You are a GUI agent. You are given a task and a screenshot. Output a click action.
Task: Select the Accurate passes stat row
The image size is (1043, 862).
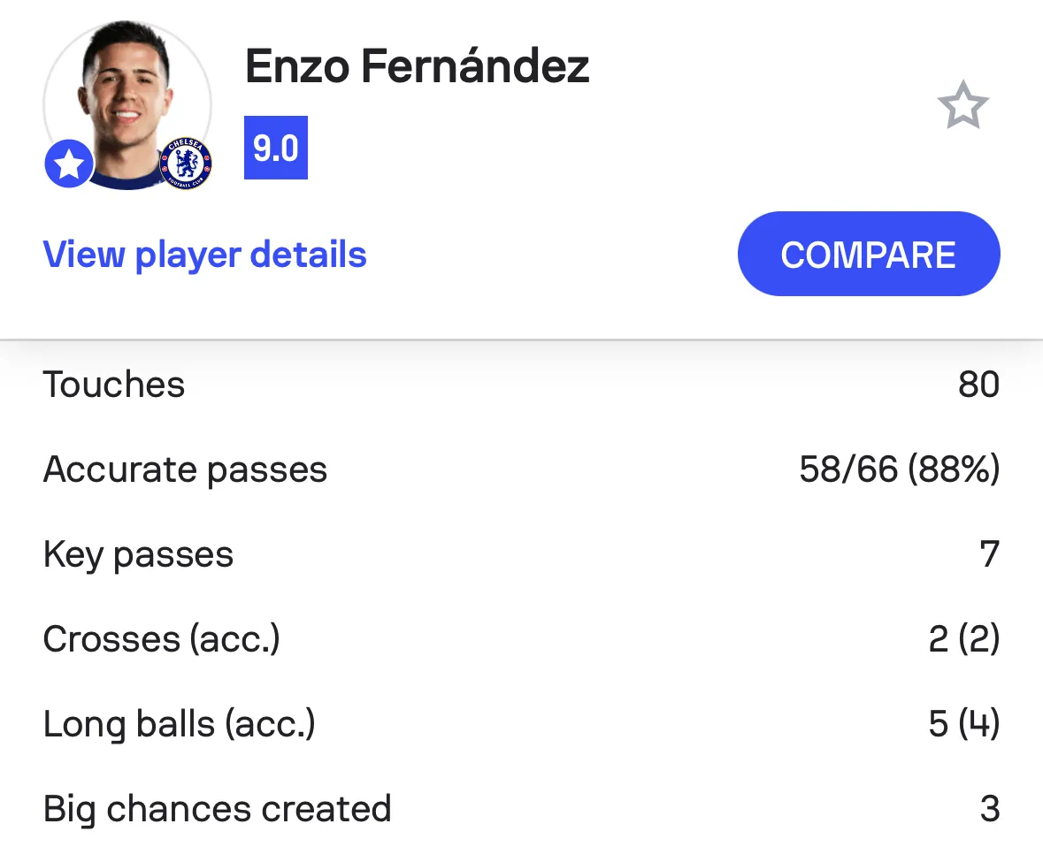pos(522,469)
